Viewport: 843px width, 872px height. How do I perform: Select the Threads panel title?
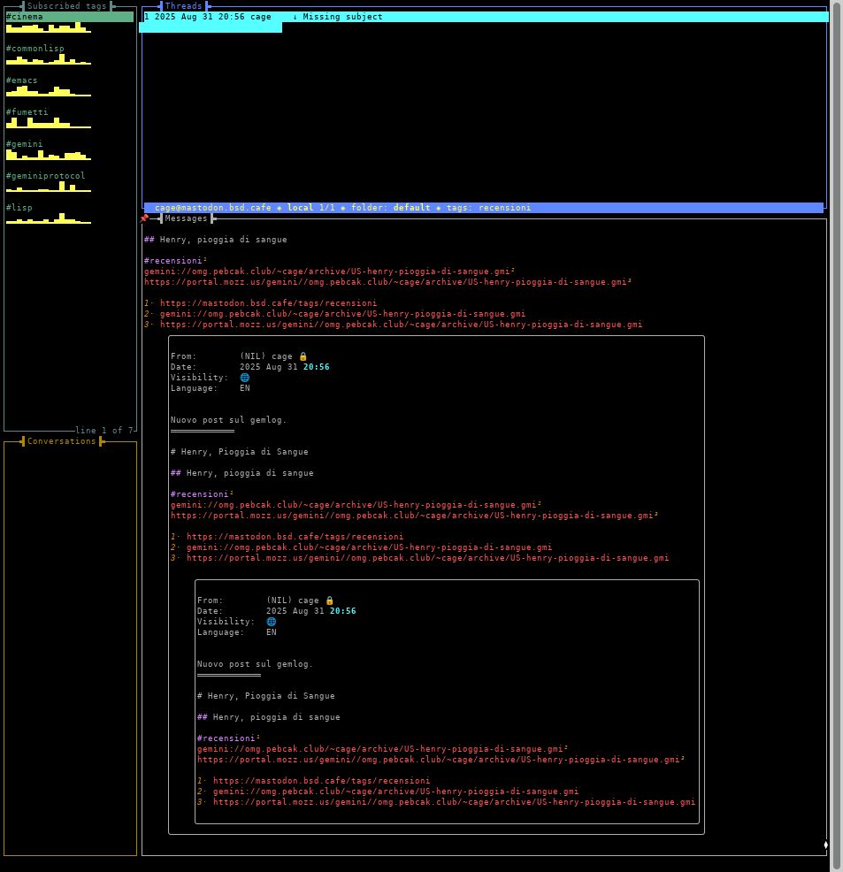click(x=181, y=6)
